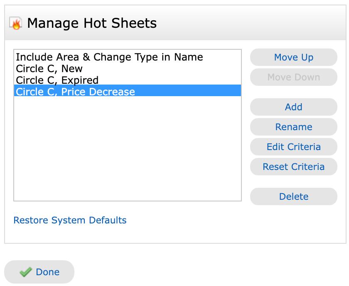Image resolution: width=349 pixels, height=286 pixels.
Task: Add a new hot sheet
Action: point(293,107)
